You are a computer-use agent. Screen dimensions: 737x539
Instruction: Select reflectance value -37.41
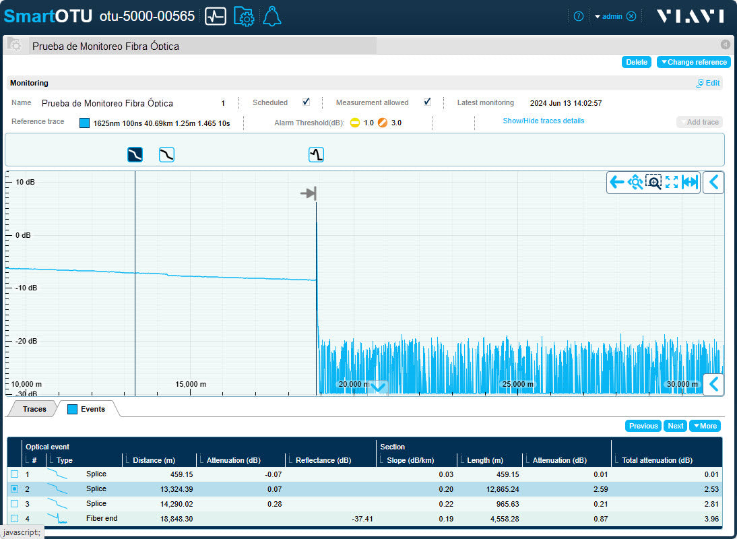point(362,519)
